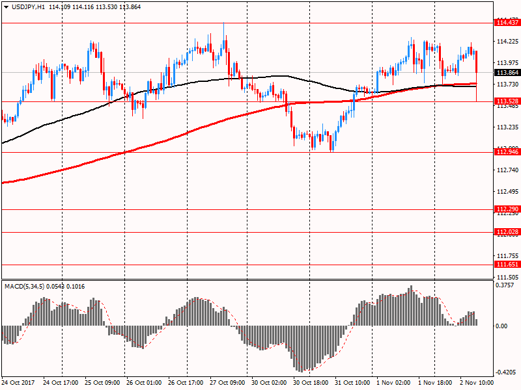This screenshot has width=521, height=390.
Task: Select the 112.740 price scale value
Action: click(x=507, y=170)
